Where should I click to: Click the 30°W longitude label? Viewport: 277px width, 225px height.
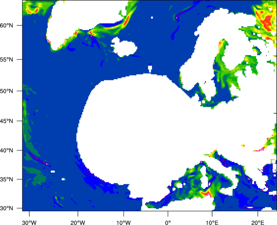(x=29, y=223)
